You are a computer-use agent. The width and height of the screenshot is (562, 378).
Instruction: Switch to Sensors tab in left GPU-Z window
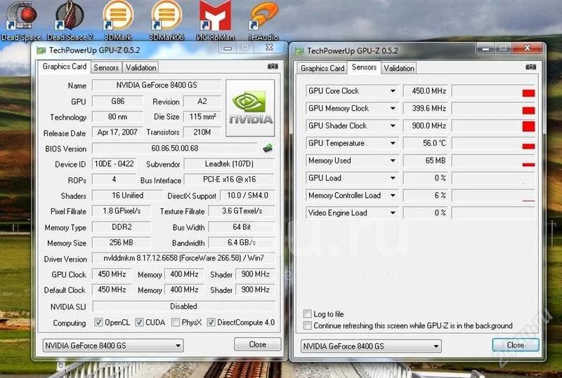[x=106, y=67]
